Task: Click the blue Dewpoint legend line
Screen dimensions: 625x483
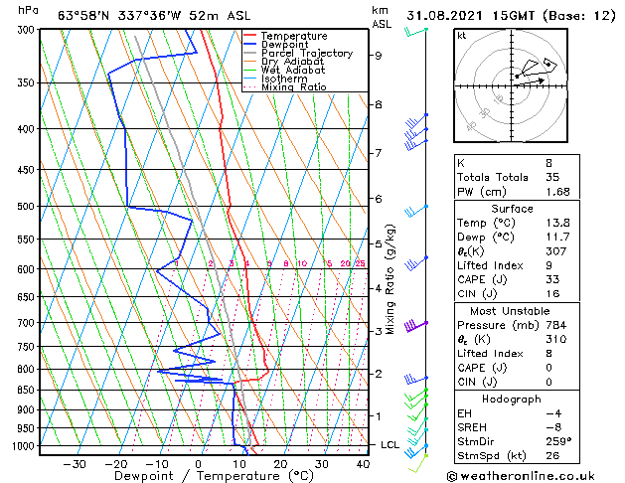Action: coord(250,45)
